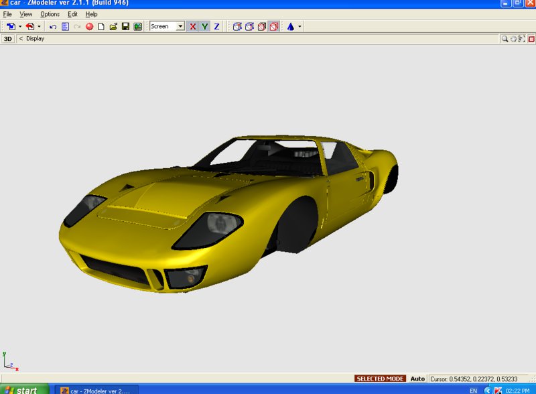Click the viewport zoom magnifier icon
The image size is (536, 394).
[505, 39]
